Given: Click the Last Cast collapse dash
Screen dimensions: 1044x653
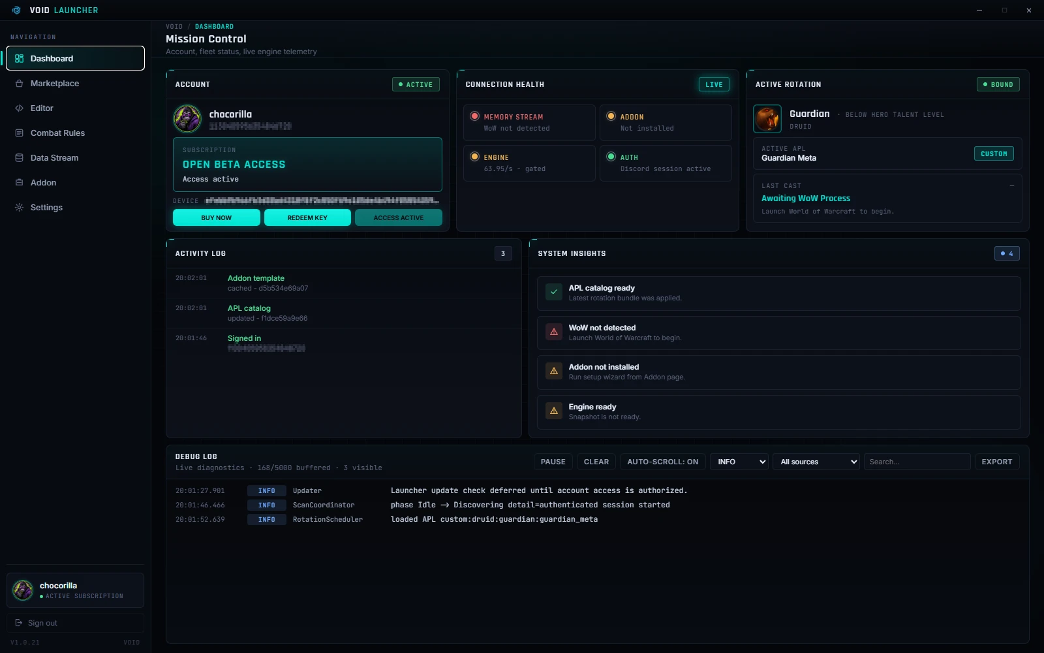Looking at the screenshot, I should [1012, 185].
